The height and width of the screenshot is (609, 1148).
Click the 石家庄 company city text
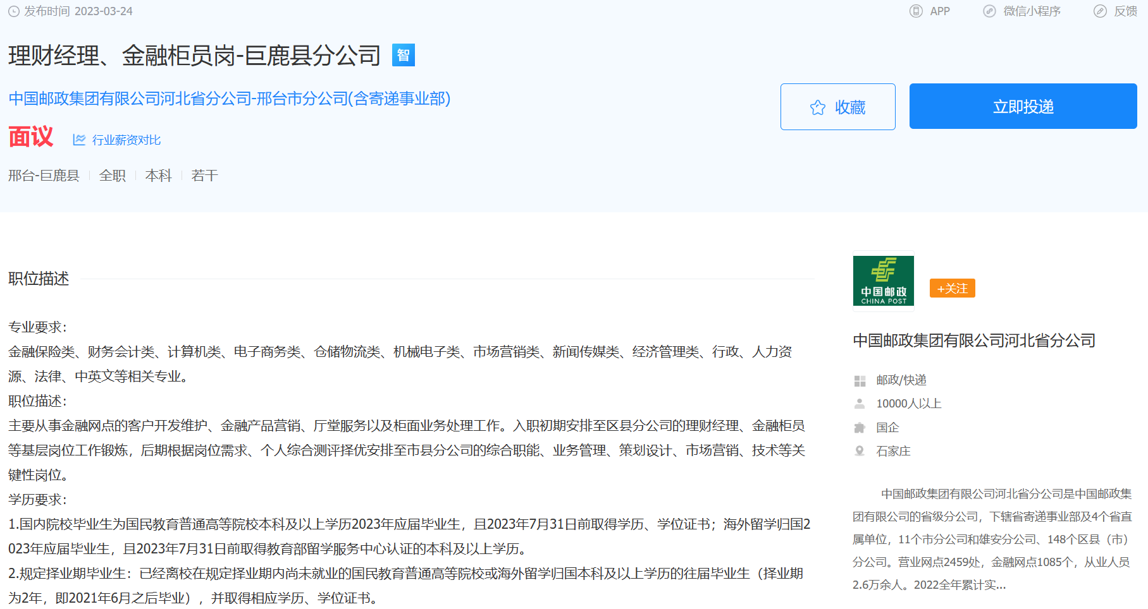click(x=894, y=451)
